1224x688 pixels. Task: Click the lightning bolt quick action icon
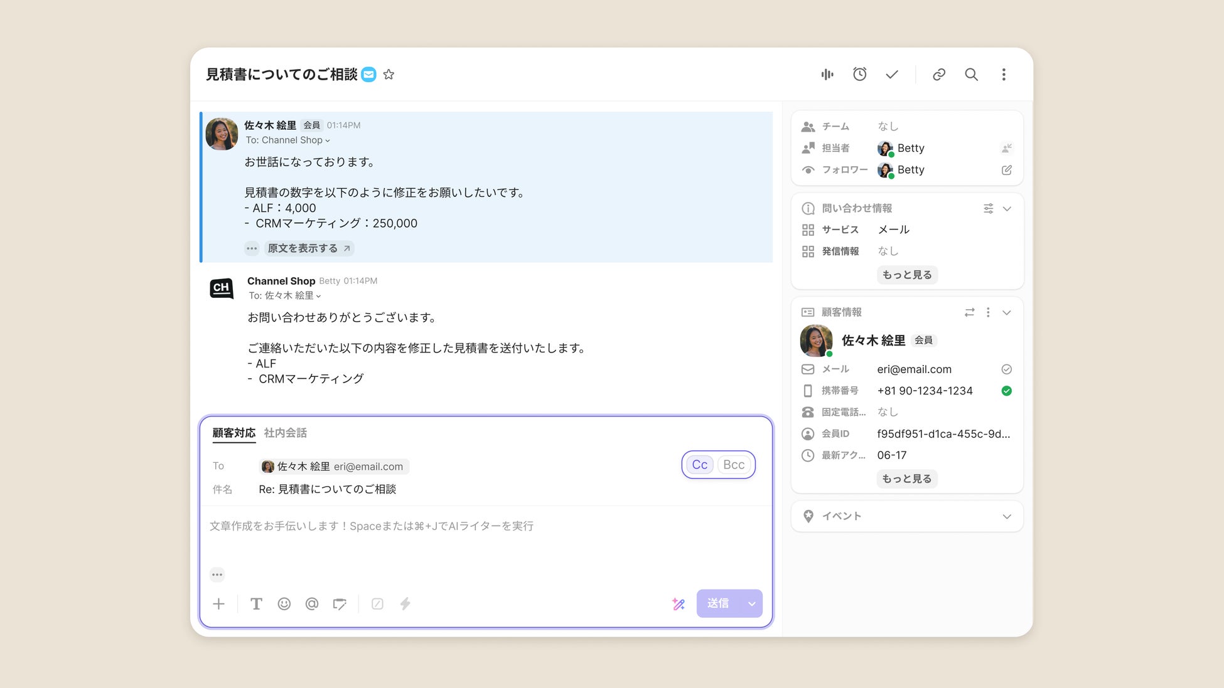pyautogui.click(x=405, y=603)
